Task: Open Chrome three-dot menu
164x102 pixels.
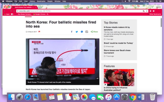Action: [x=160, y=11]
